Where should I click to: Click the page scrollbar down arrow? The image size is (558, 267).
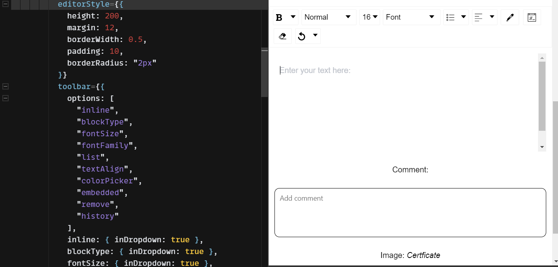(x=555, y=261)
